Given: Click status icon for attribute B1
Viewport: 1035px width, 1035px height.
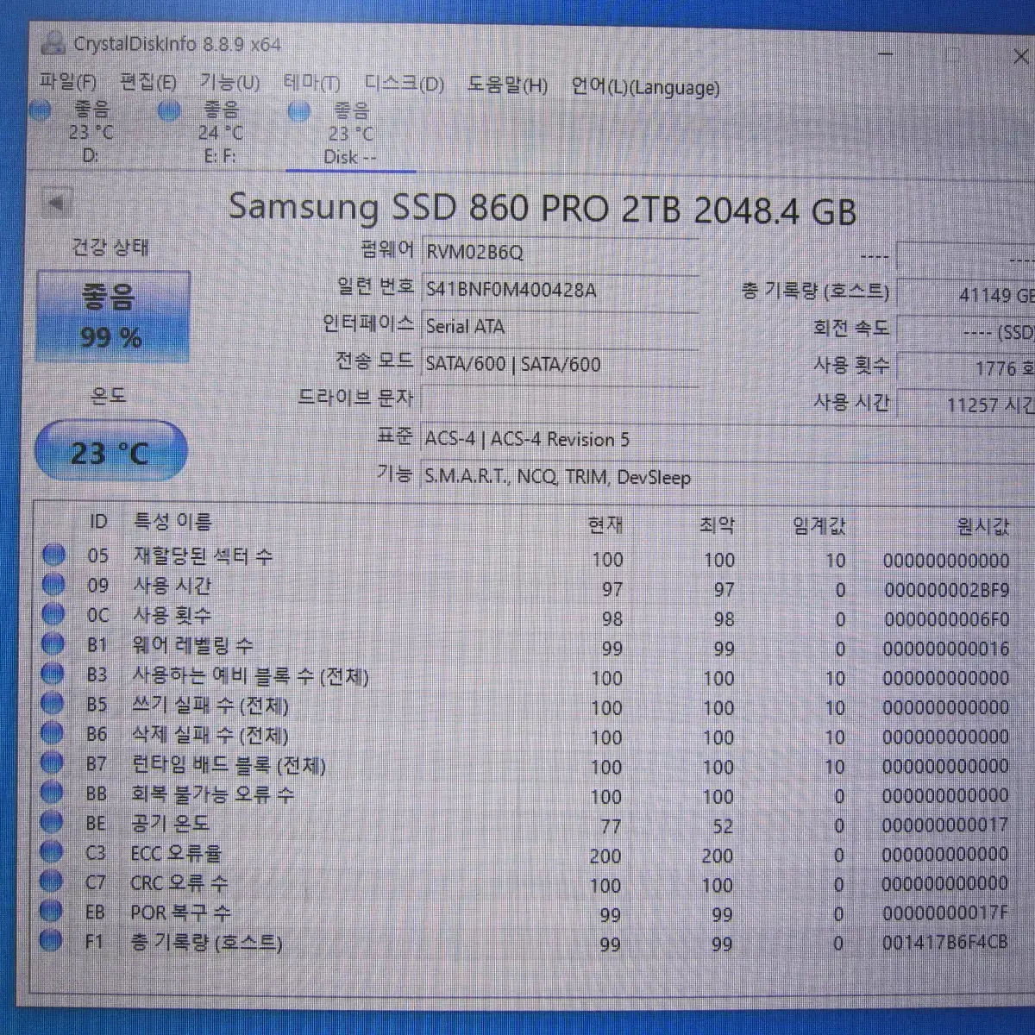Looking at the screenshot, I should (x=53, y=643).
